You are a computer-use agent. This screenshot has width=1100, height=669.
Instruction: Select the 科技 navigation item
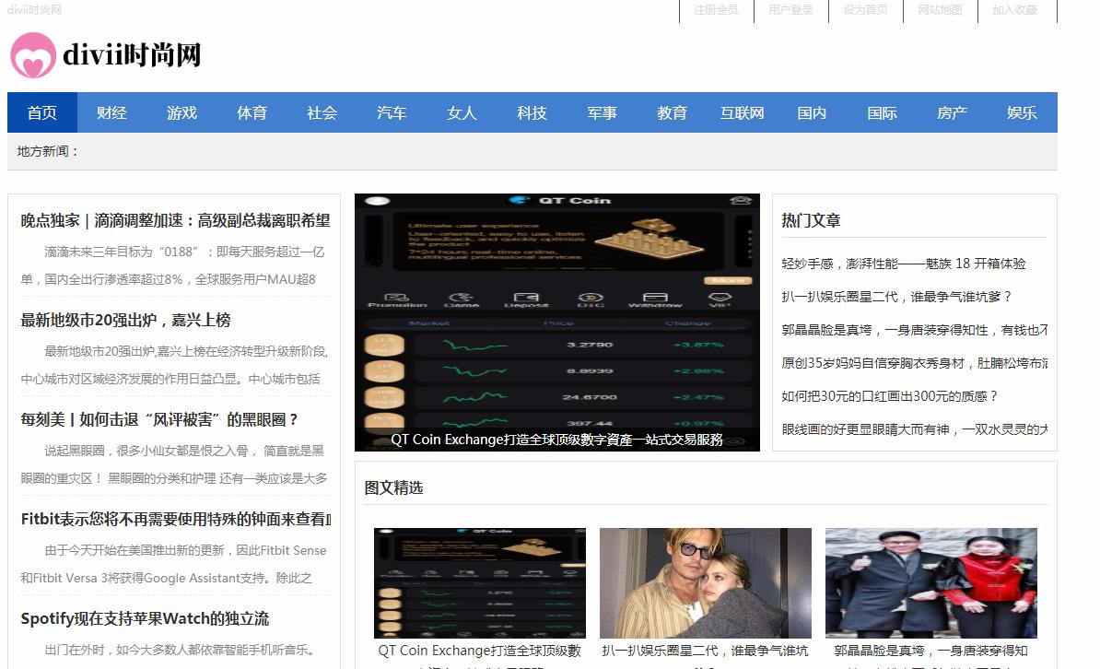(x=532, y=112)
